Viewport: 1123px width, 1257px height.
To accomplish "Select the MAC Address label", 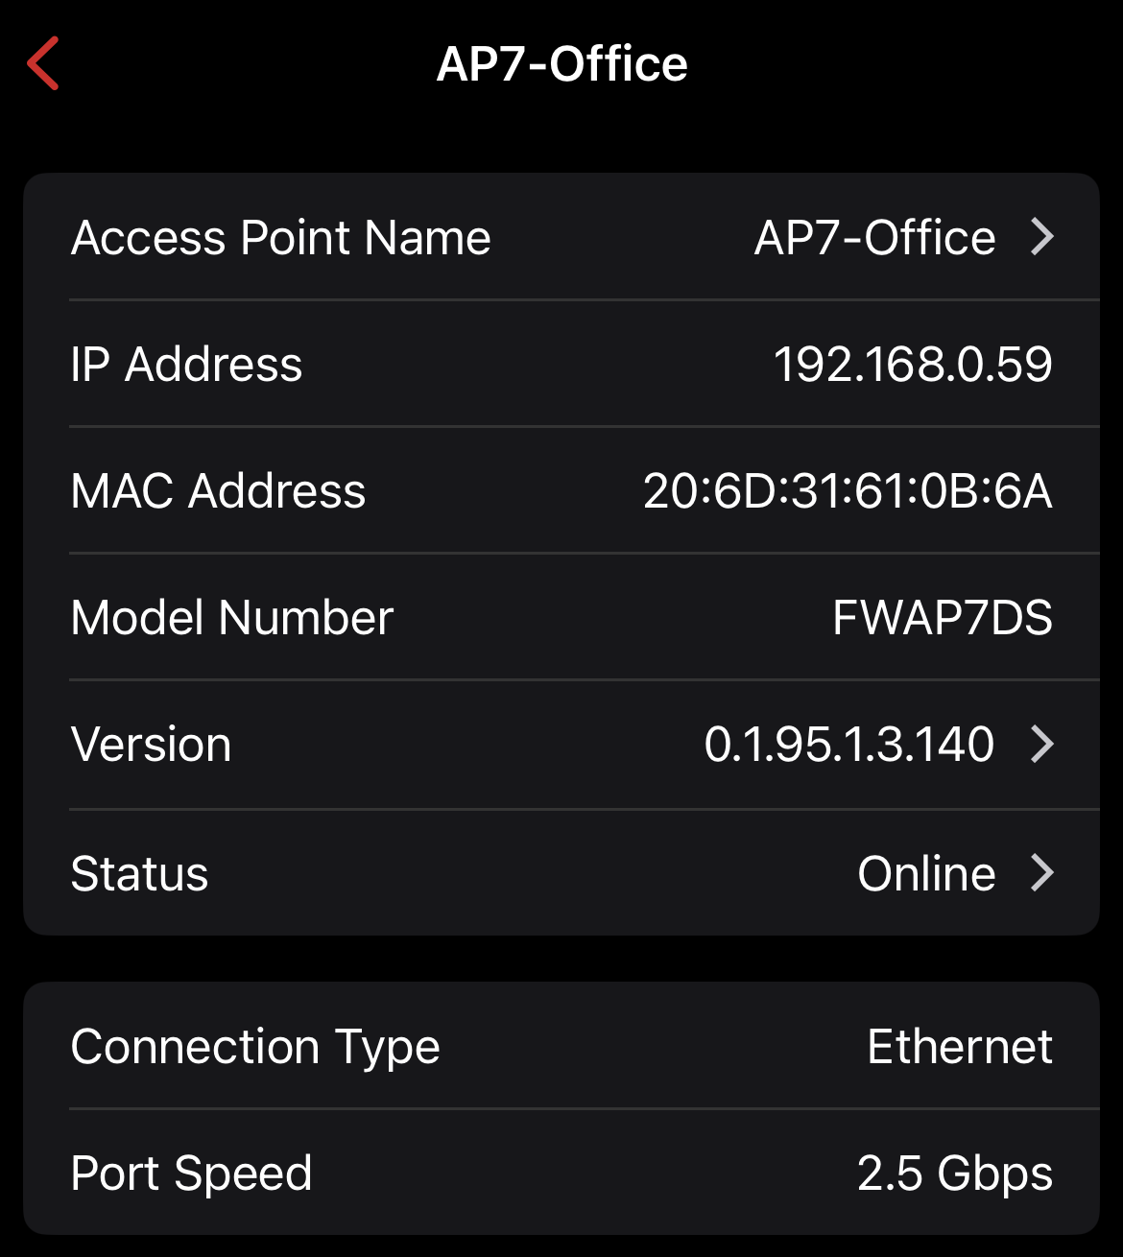I will (x=218, y=491).
